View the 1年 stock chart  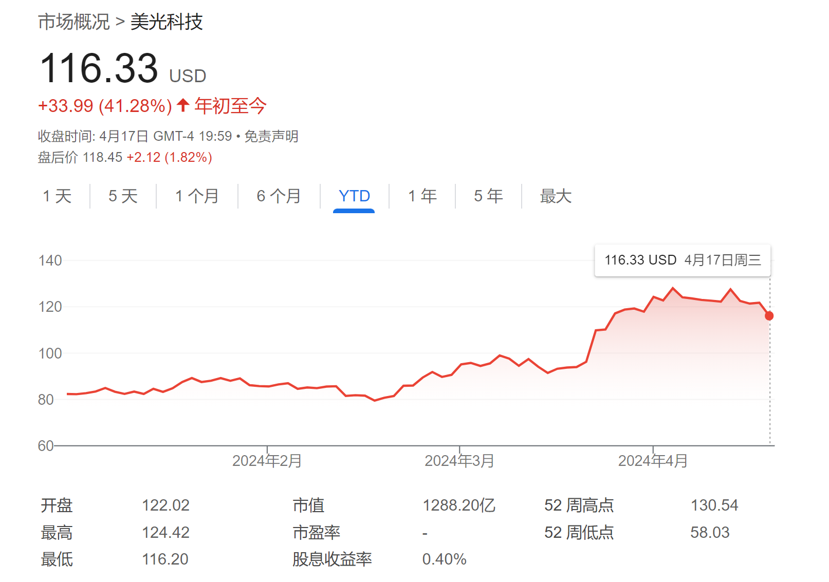pyautogui.click(x=421, y=196)
